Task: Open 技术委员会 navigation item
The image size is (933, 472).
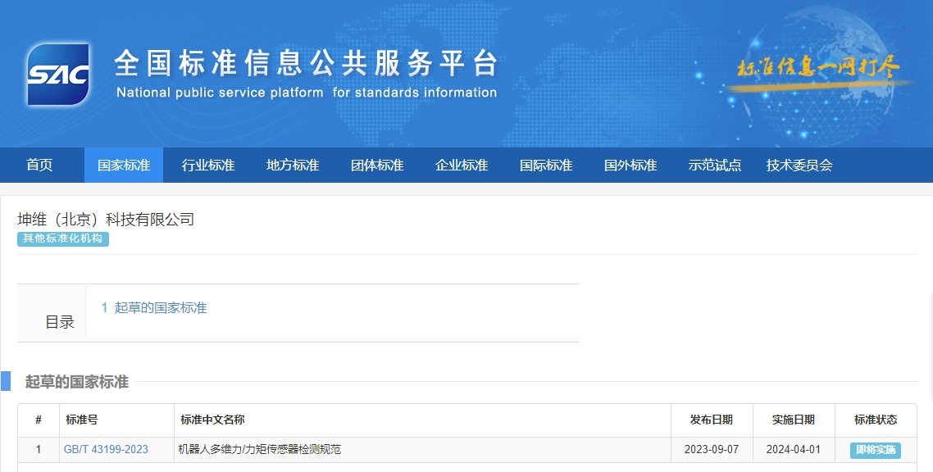Action: (799, 166)
